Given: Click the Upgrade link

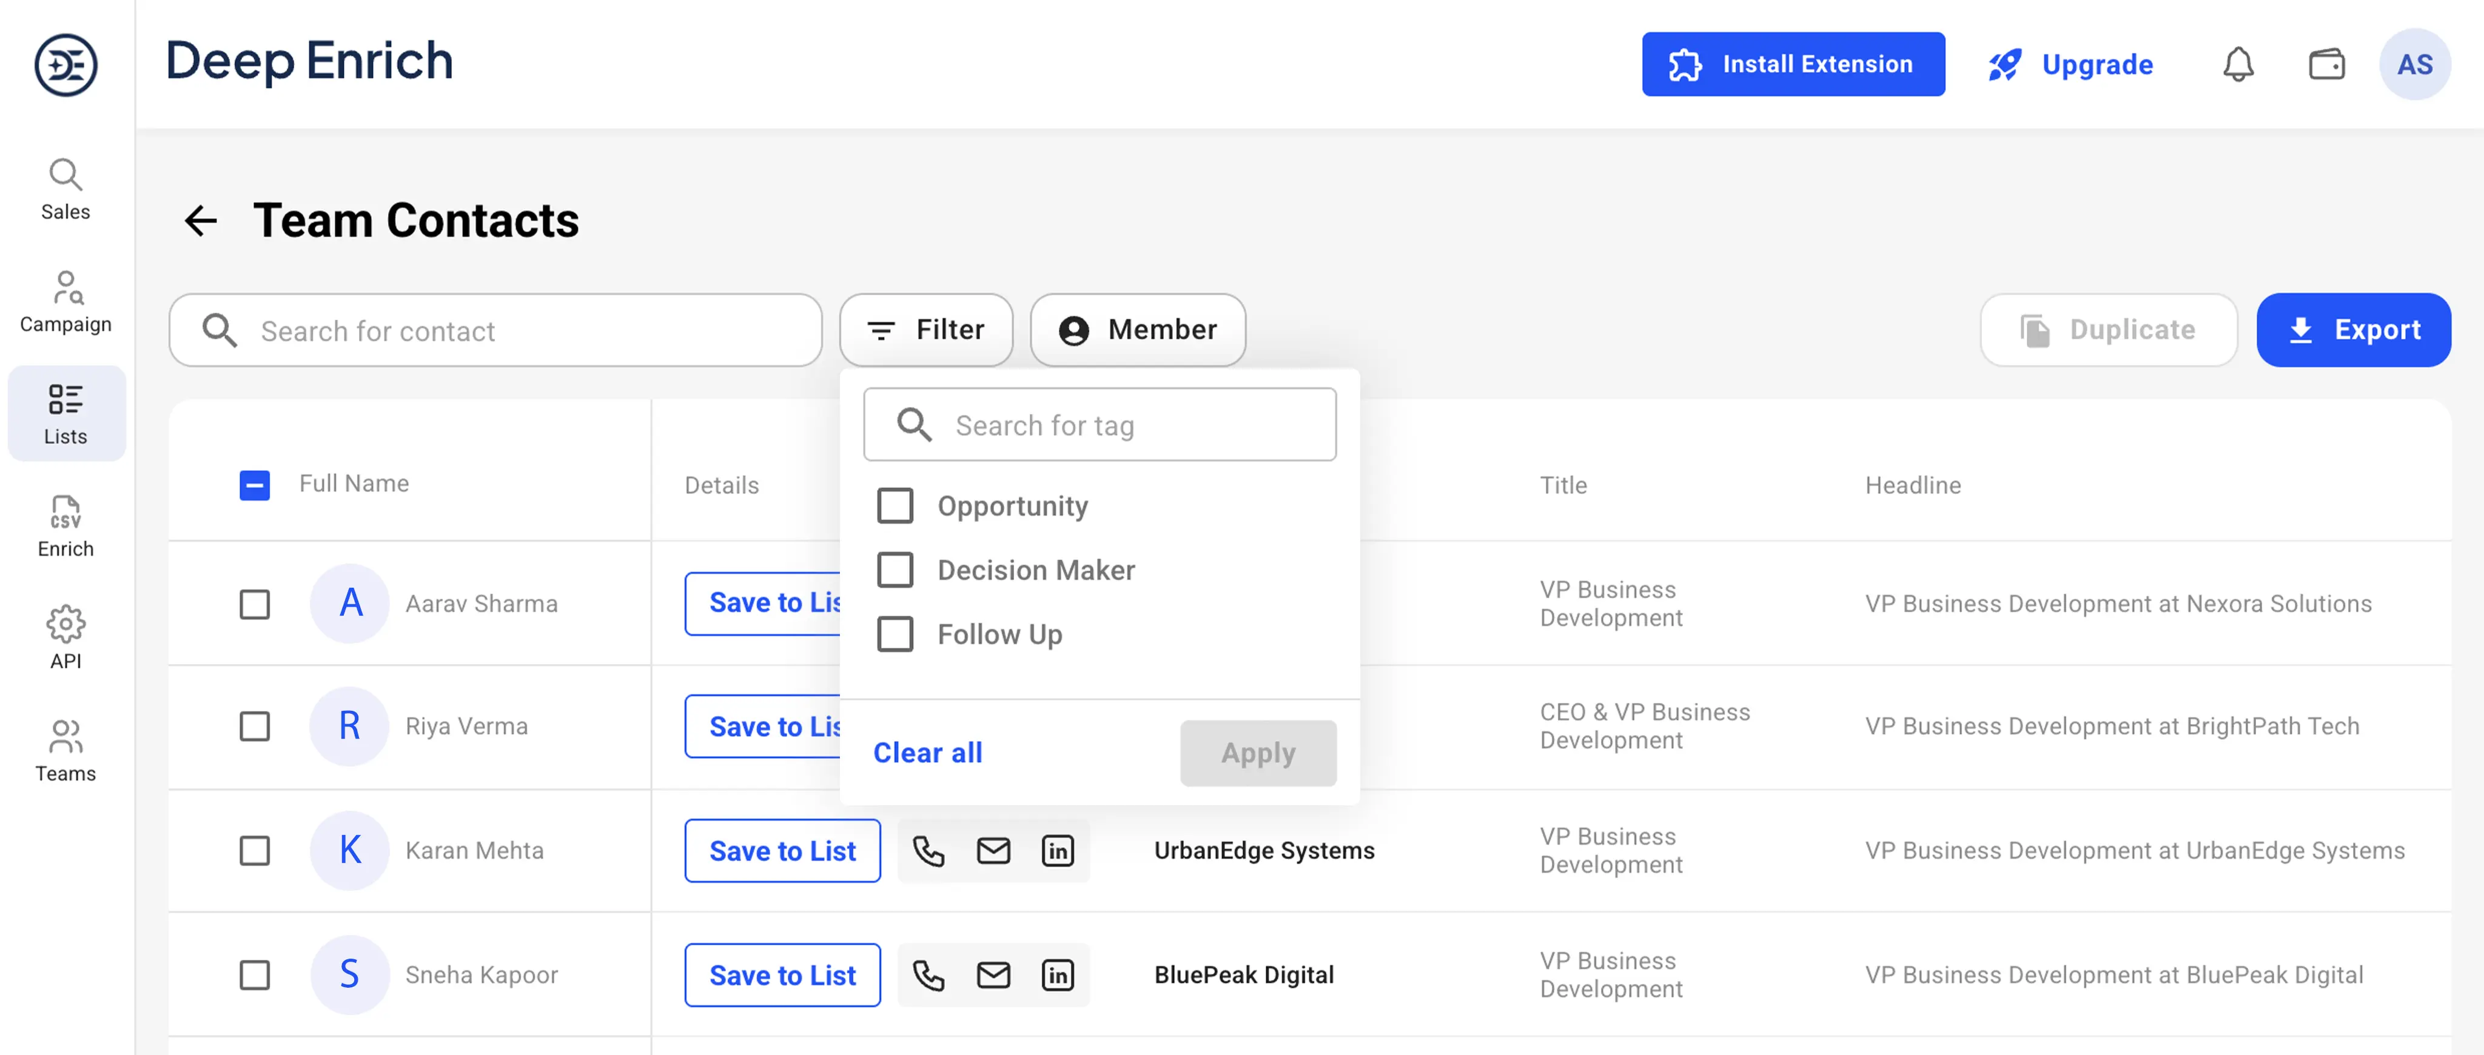Looking at the screenshot, I should point(2070,65).
